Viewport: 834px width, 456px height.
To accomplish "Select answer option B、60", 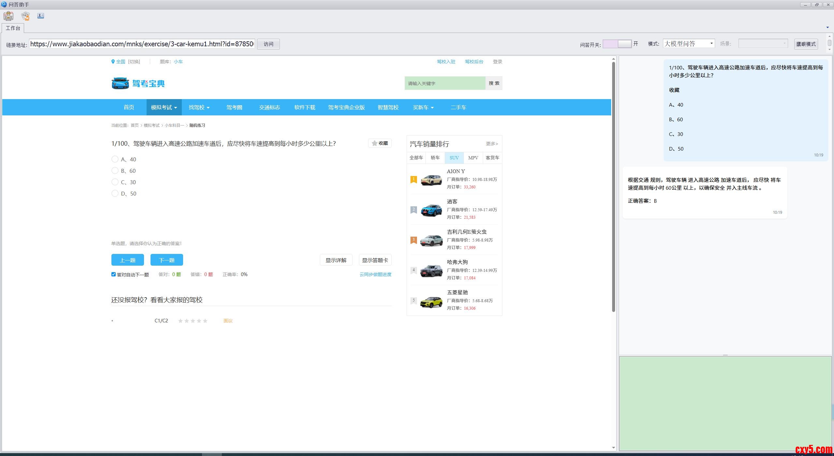I will 115,171.
